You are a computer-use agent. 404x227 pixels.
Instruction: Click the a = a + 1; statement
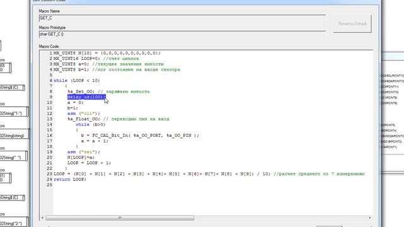tap(95, 141)
